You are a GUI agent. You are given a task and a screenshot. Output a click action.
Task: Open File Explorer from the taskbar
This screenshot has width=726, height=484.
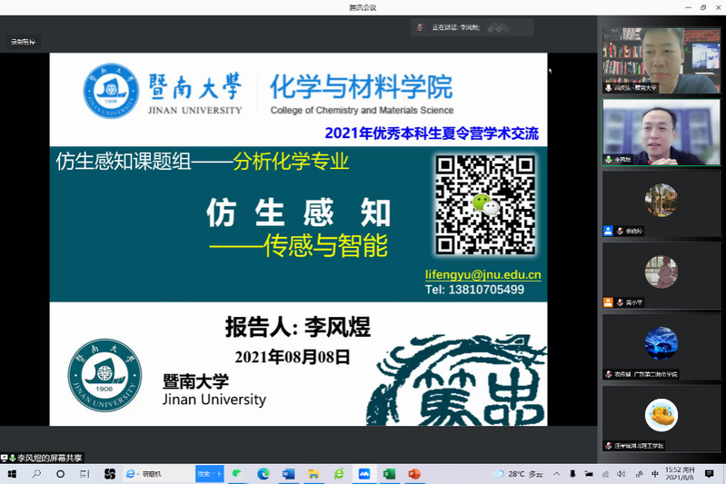coord(313,474)
